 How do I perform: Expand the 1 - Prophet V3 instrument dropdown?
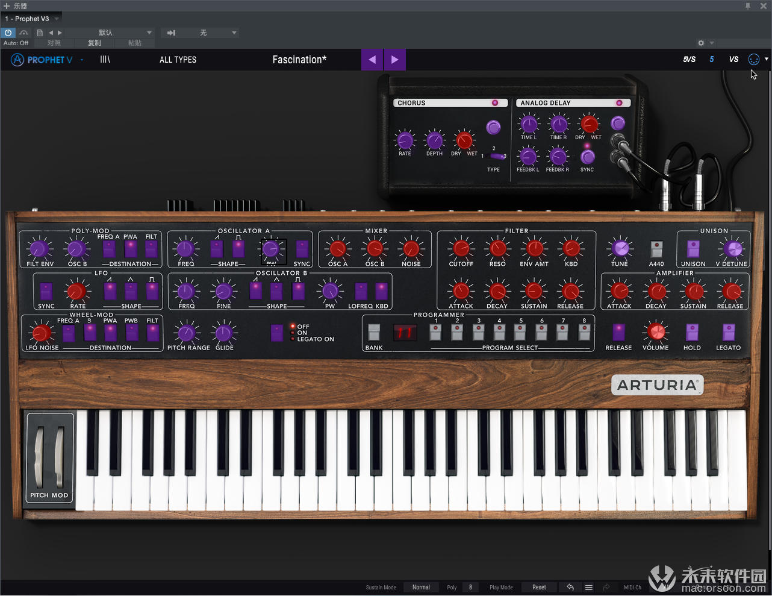coord(57,19)
